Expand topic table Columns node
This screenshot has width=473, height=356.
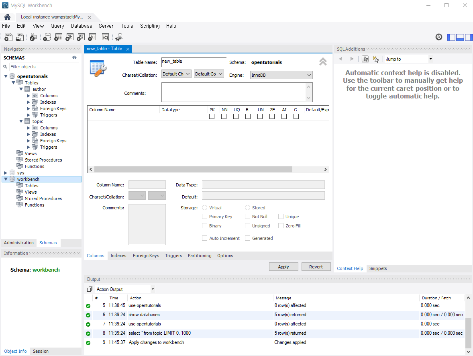29,128
